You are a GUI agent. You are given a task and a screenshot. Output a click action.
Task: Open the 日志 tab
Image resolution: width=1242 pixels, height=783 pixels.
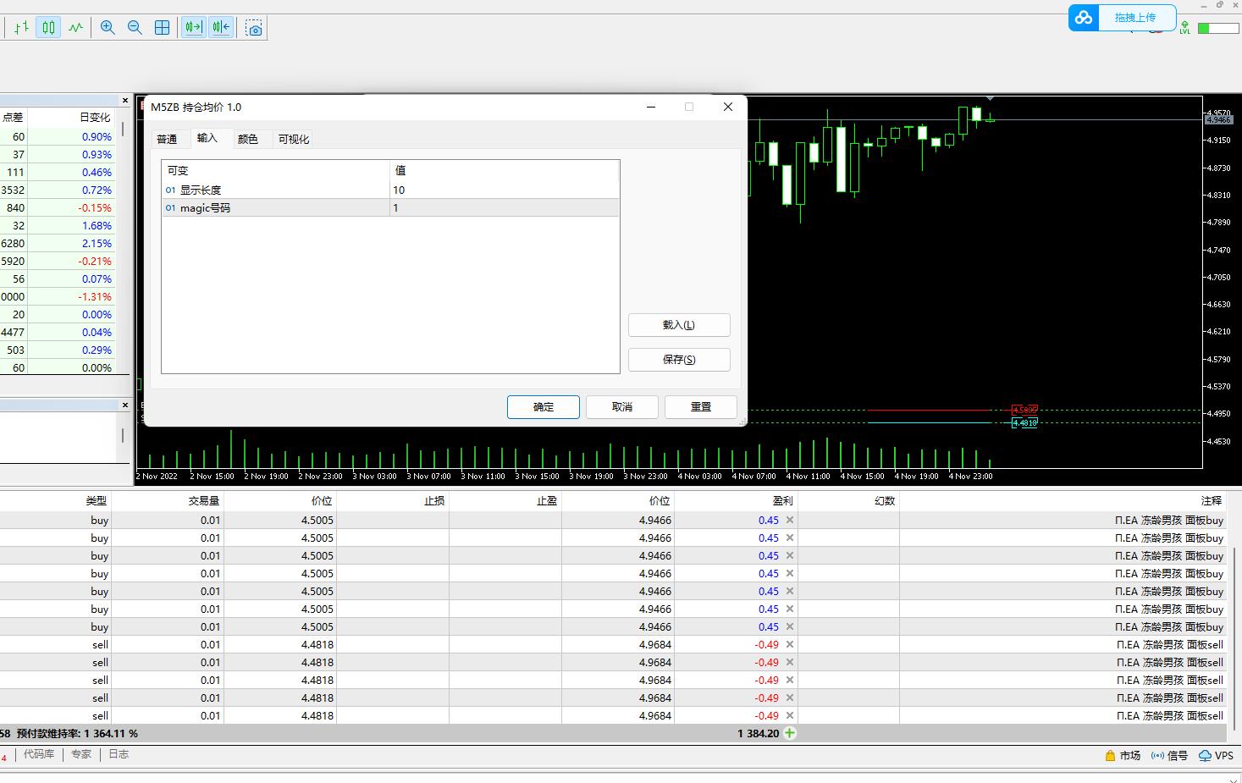[x=119, y=754]
